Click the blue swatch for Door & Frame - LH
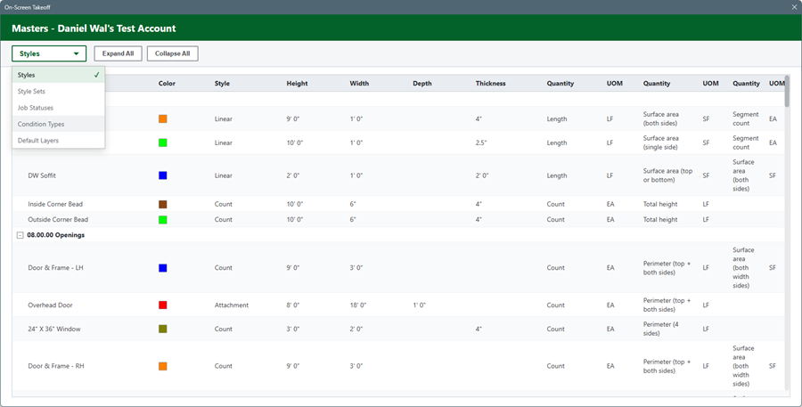The image size is (802, 407). tap(163, 267)
